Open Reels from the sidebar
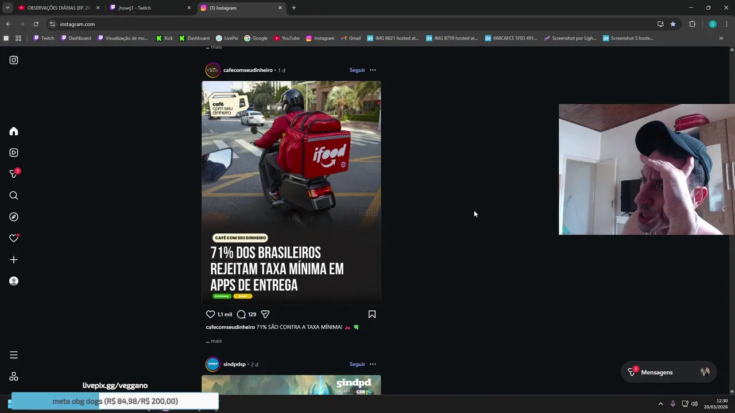The image size is (735, 413). [14, 153]
